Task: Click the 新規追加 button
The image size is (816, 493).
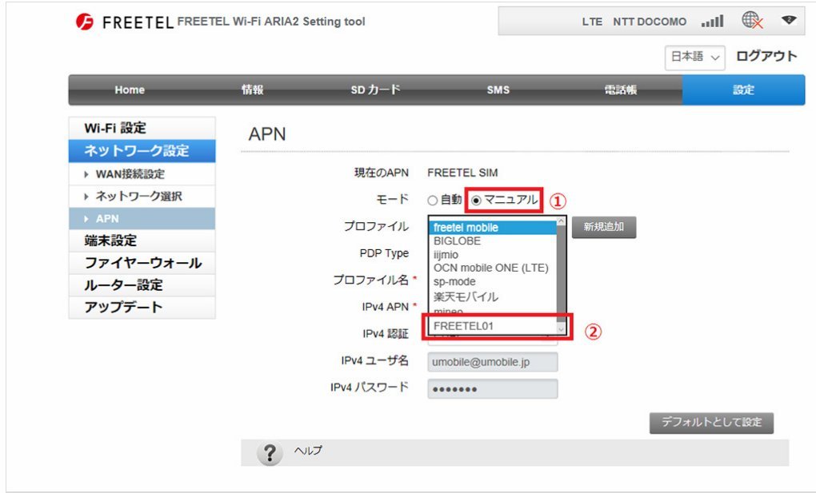Action: pos(603,228)
